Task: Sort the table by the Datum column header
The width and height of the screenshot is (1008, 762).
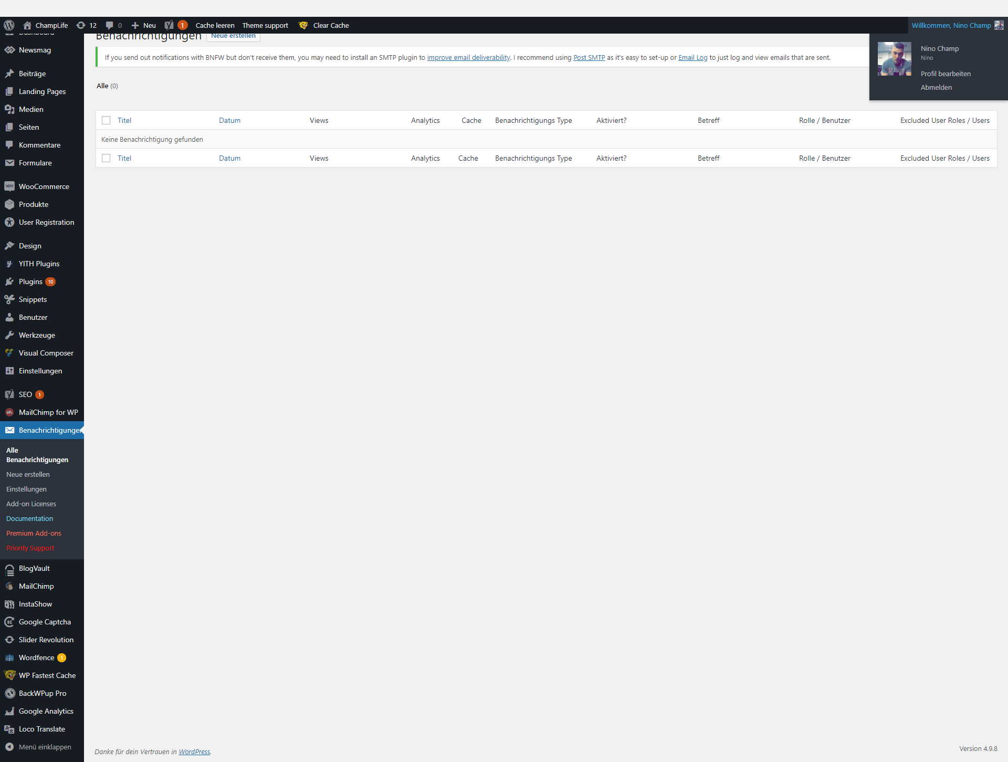Action: [x=229, y=120]
